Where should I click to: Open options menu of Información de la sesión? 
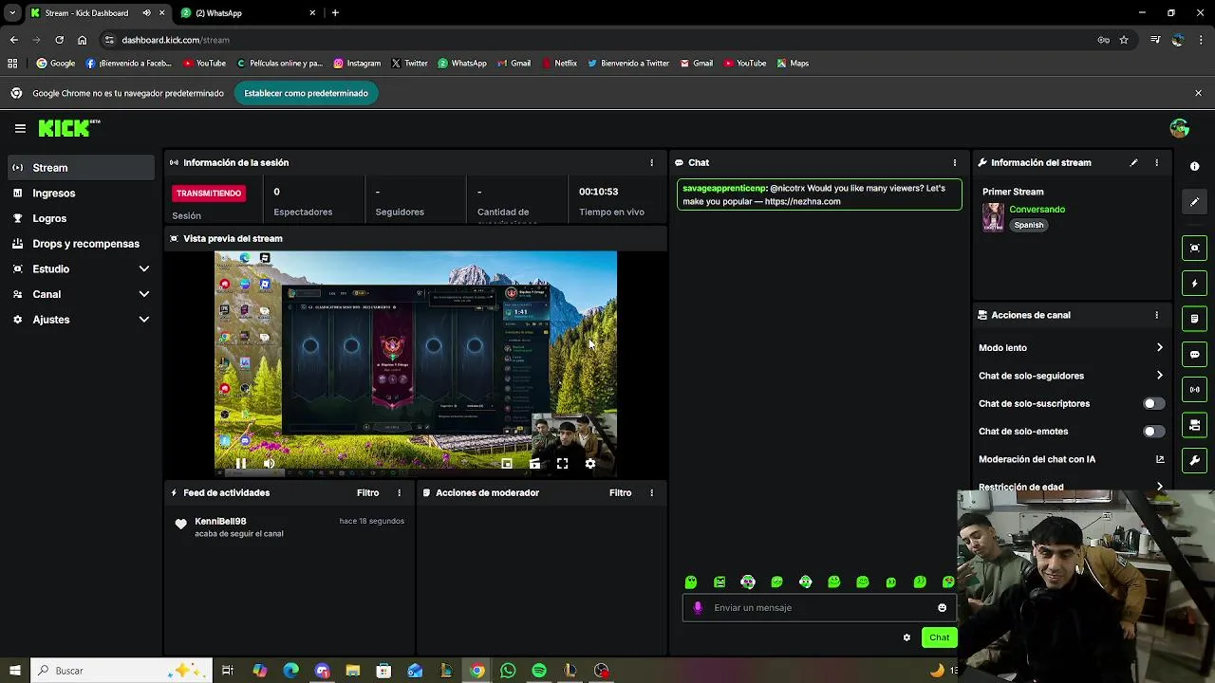[x=651, y=162]
